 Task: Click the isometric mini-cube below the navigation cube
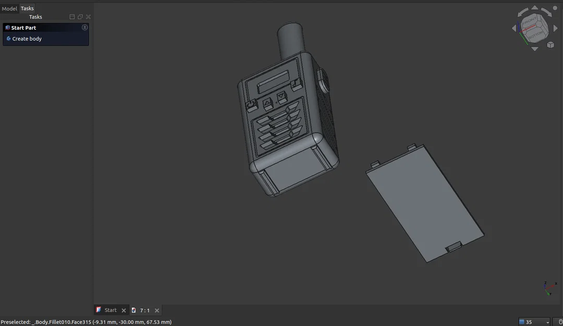click(550, 44)
